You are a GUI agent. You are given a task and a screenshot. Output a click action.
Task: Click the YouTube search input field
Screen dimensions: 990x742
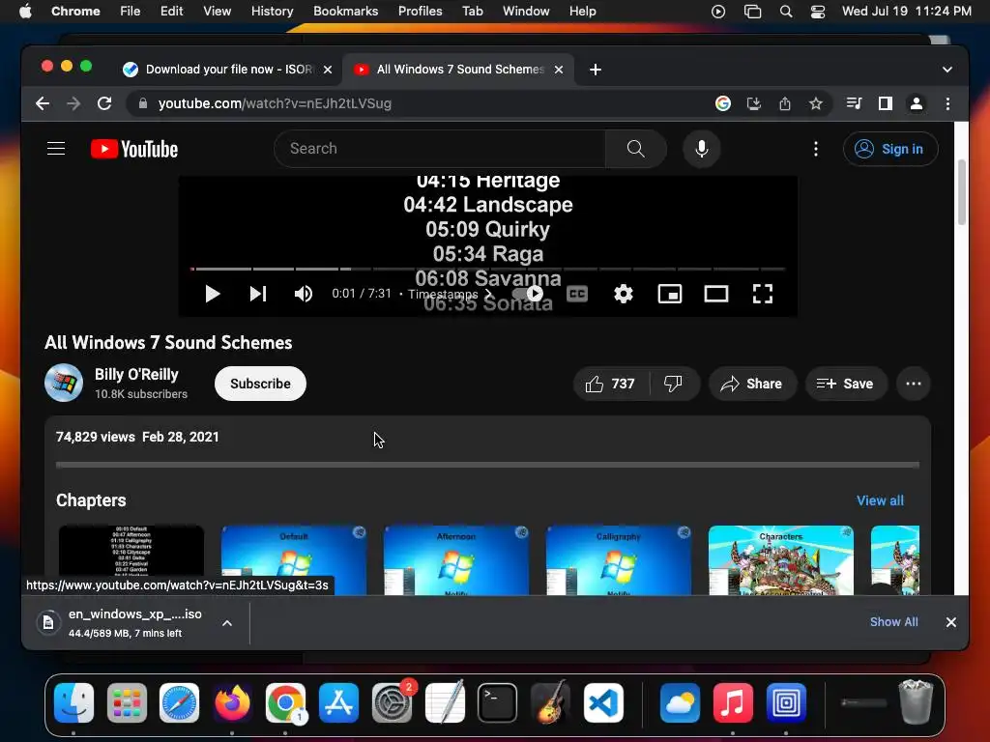pyautogui.click(x=440, y=149)
